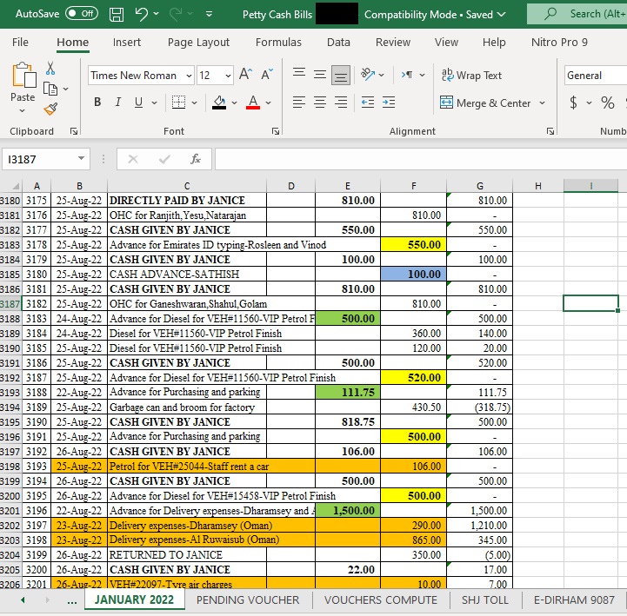Image resolution: width=627 pixels, height=616 pixels.
Task: Center text horizontally
Action: coord(320,103)
